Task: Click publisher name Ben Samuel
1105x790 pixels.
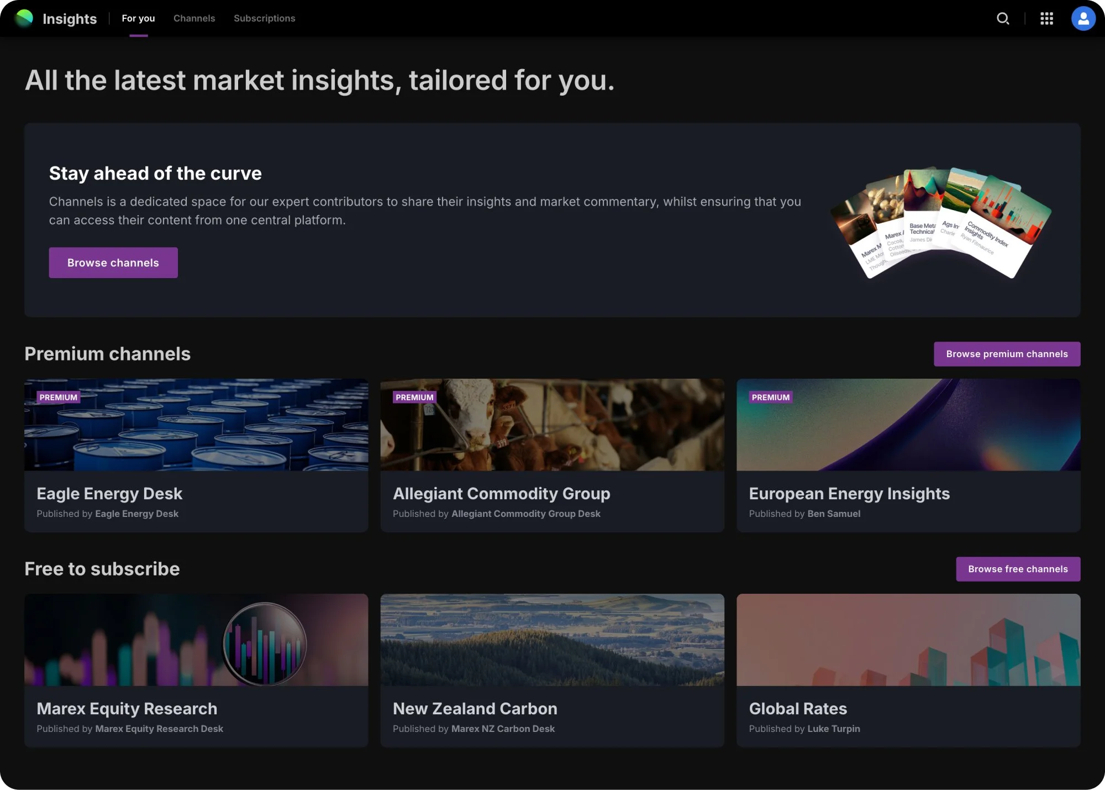Action: click(x=834, y=514)
